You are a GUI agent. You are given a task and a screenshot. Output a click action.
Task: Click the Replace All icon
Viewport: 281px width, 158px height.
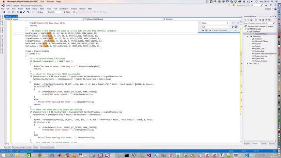pyautogui.click(x=236, y=27)
